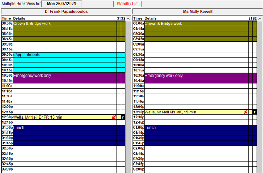
Task: Select the 09:00a slot for Ms Kewell
Action: coord(196,44)
